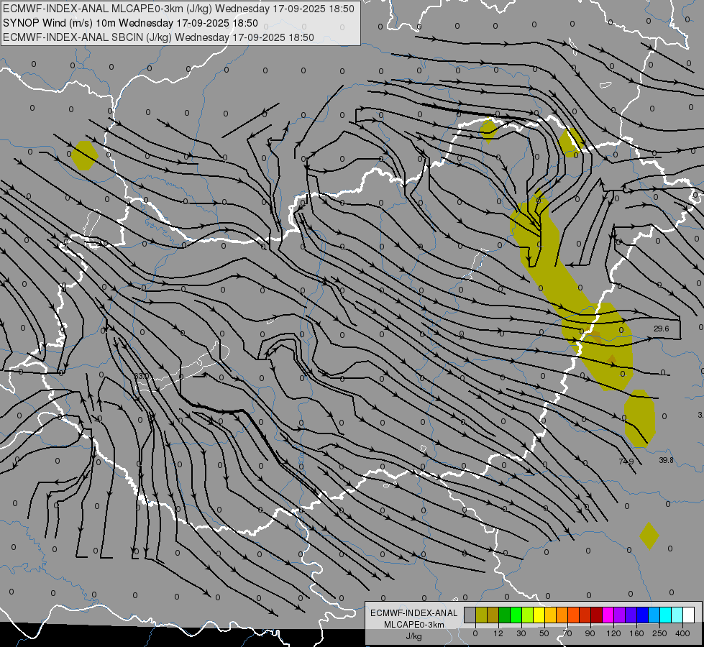Click the 39.8 value label
The image size is (704, 647).
coord(666,460)
